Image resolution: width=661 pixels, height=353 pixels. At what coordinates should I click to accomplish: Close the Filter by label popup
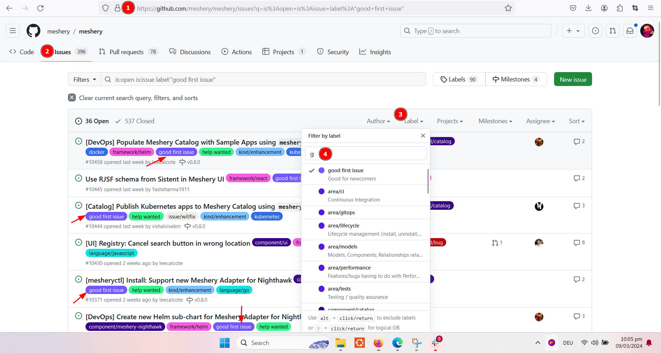pyautogui.click(x=423, y=136)
